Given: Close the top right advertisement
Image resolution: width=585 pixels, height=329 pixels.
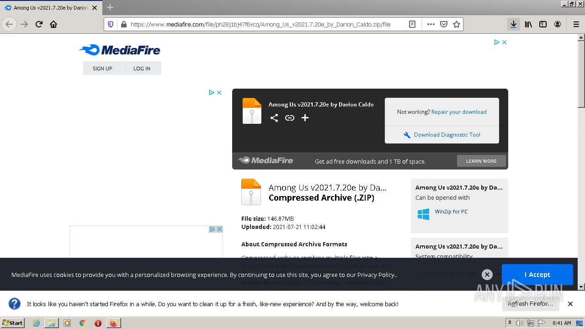Looking at the screenshot, I should click(504, 42).
